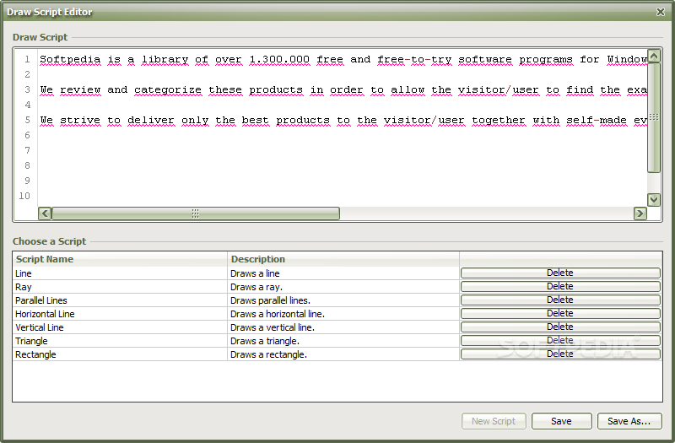
Task: Click the New Script button
Action: pyautogui.click(x=494, y=421)
